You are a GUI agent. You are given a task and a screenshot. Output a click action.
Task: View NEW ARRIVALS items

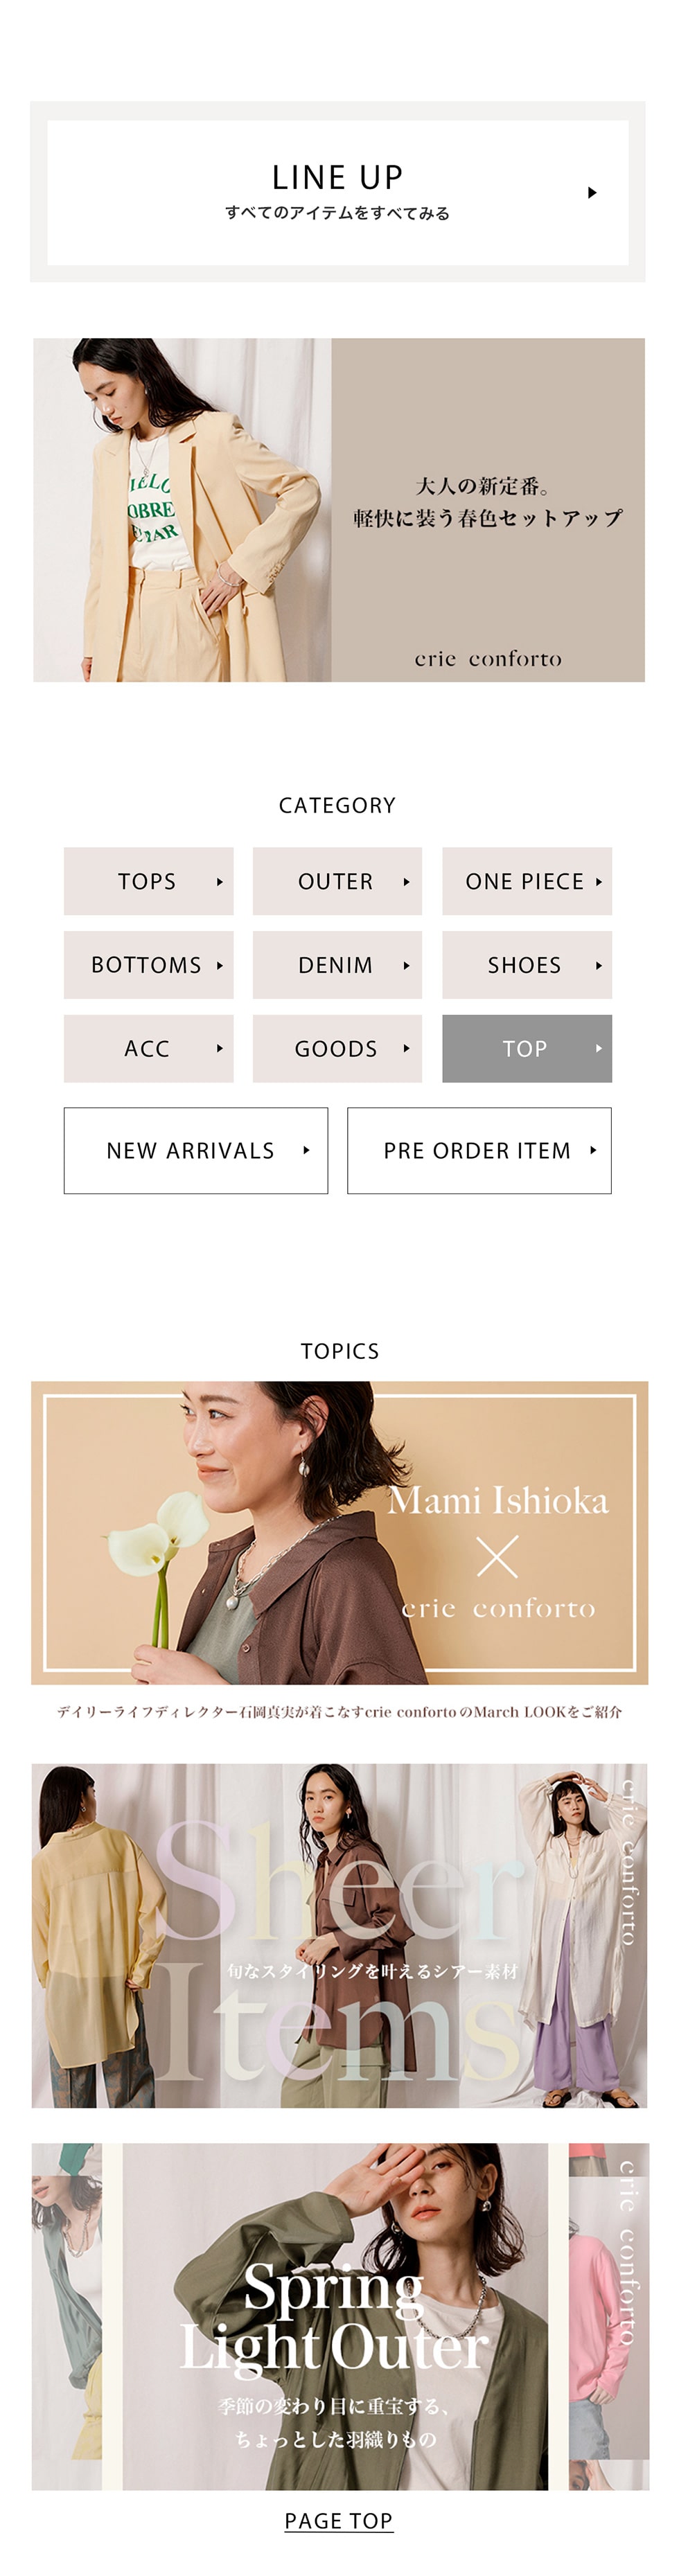click(195, 1150)
